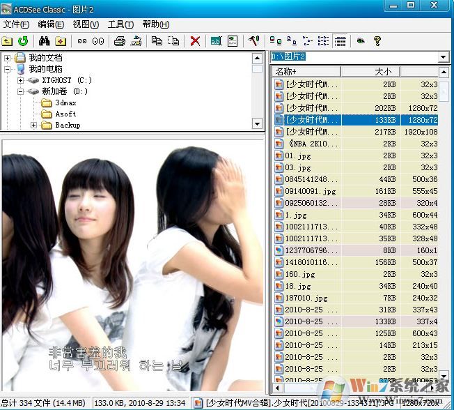The image size is (454, 410).
Task: Collapse the 新加卷 (D:) drive node
Action: point(21,91)
